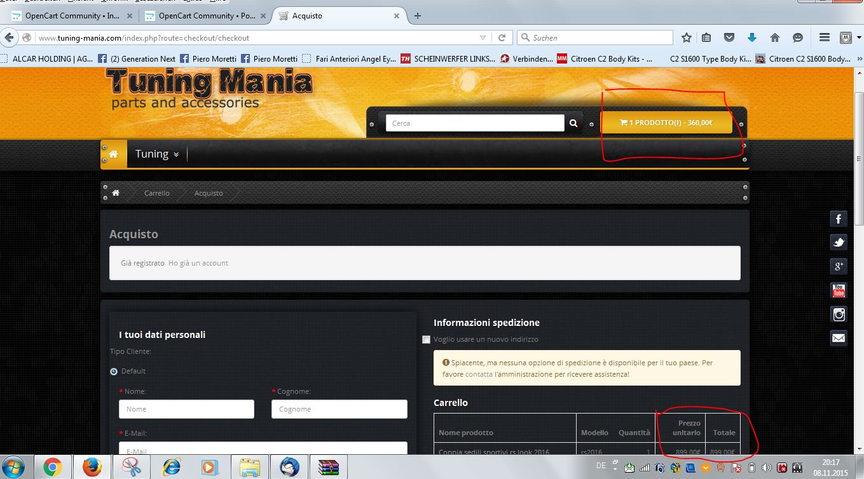
Task: Open '(2) Generation Next' bookmark
Action: (137, 58)
